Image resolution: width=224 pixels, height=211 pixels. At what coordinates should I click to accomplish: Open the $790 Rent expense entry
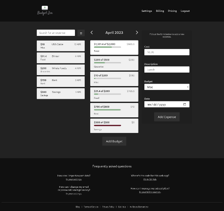(61, 82)
